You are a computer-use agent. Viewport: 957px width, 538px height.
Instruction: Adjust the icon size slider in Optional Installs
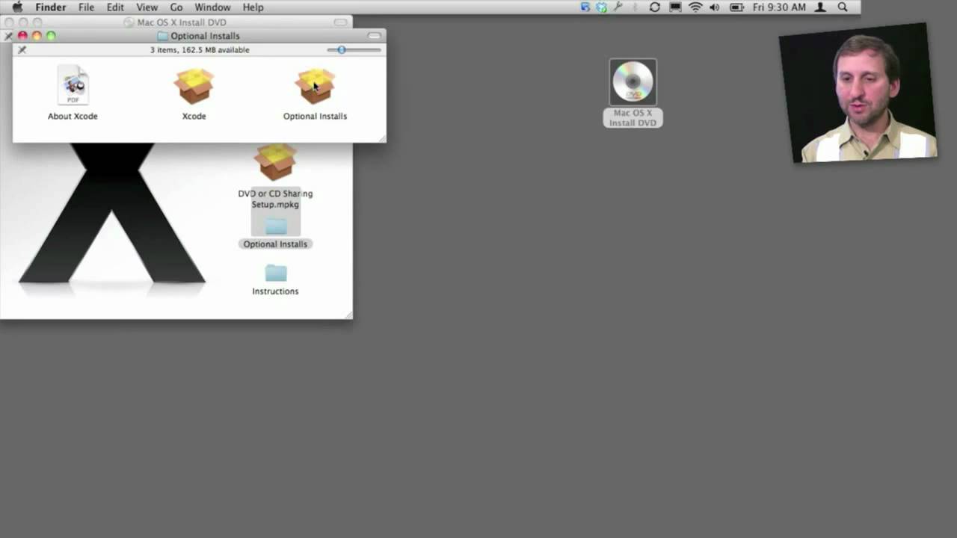(342, 50)
